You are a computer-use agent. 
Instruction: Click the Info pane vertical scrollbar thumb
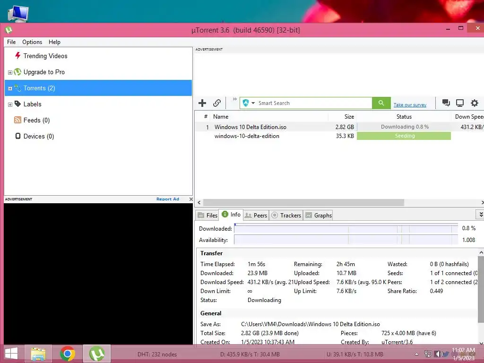pyautogui.click(x=481, y=290)
